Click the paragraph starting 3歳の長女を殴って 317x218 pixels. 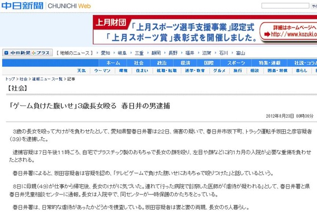click(x=161, y=135)
